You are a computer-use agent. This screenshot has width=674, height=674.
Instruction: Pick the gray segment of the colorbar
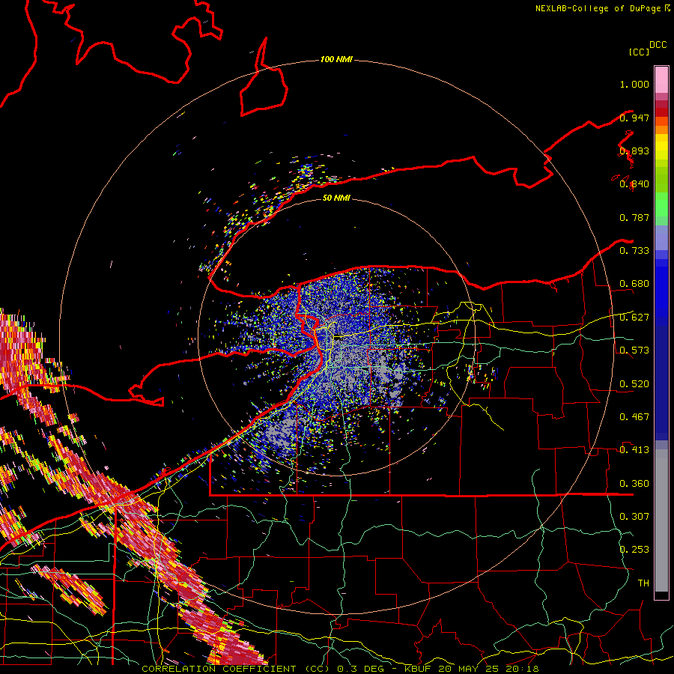[x=661, y=520]
